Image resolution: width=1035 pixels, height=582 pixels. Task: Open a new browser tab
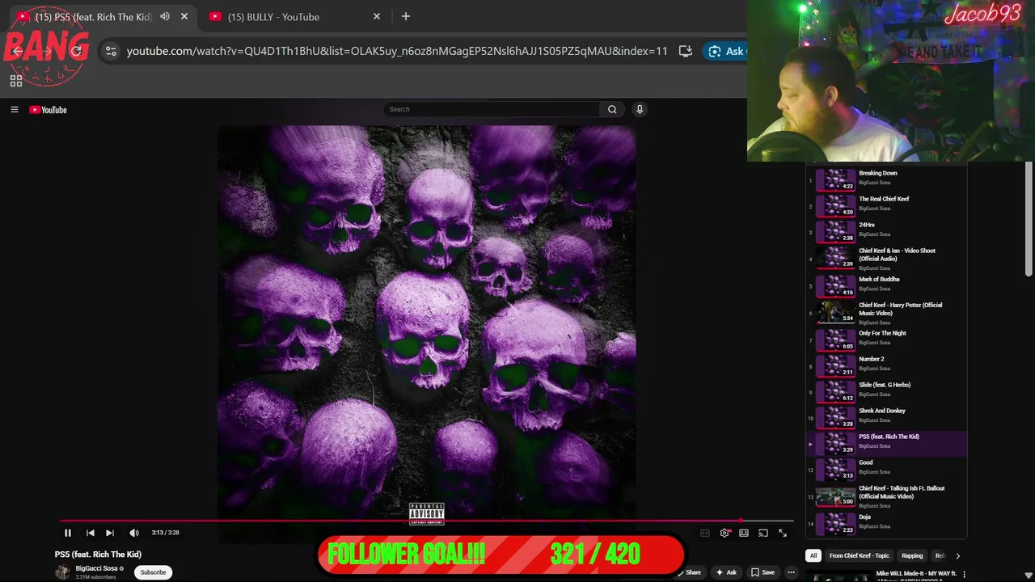click(406, 16)
